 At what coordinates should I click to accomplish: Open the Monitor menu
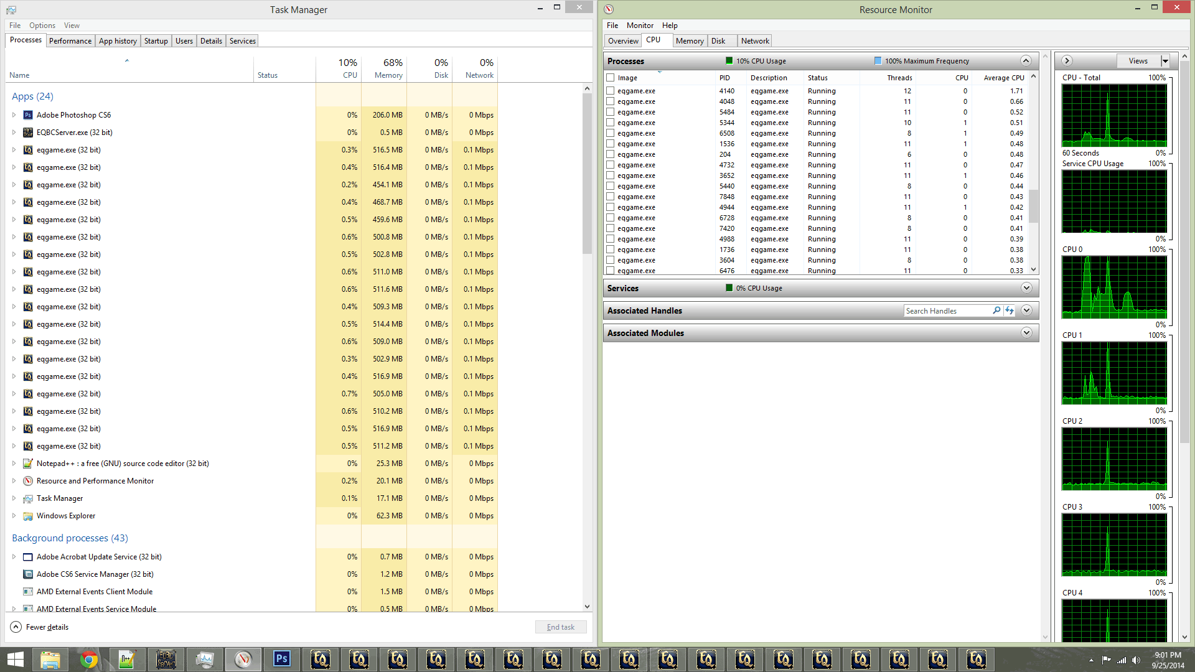click(639, 26)
